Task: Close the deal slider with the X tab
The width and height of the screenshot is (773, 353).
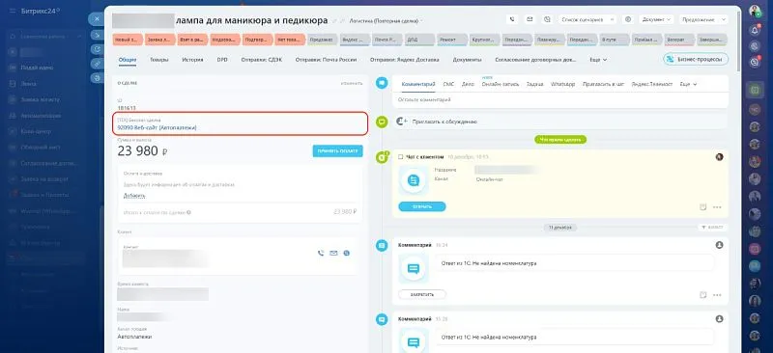Action: pyautogui.click(x=97, y=19)
